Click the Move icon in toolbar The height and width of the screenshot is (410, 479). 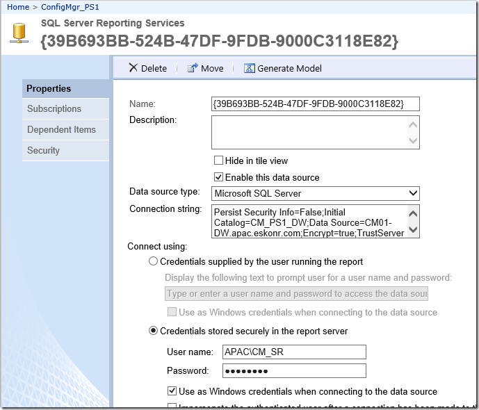[193, 68]
